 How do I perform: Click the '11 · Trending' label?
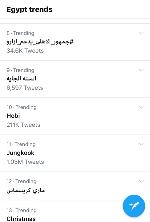21,144
